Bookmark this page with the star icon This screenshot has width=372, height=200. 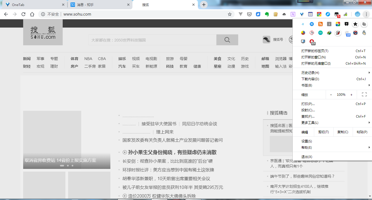tap(230, 14)
